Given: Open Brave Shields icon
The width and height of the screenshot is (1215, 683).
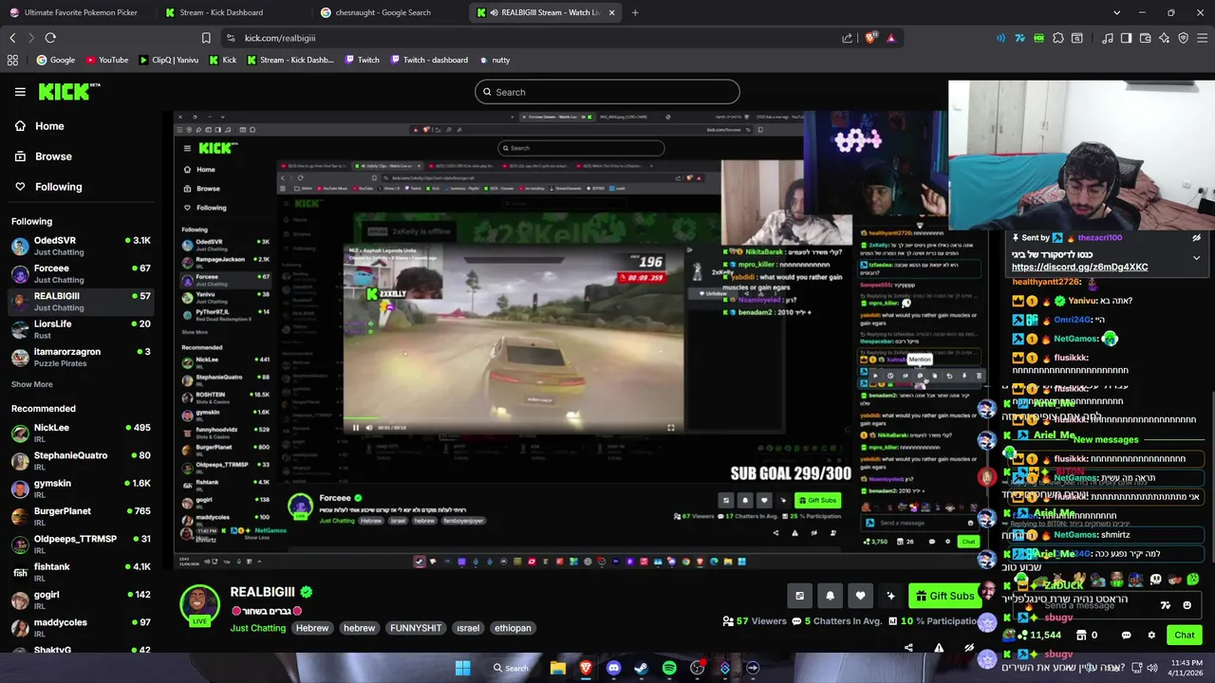Looking at the screenshot, I should pyautogui.click(x=870, y=38).
